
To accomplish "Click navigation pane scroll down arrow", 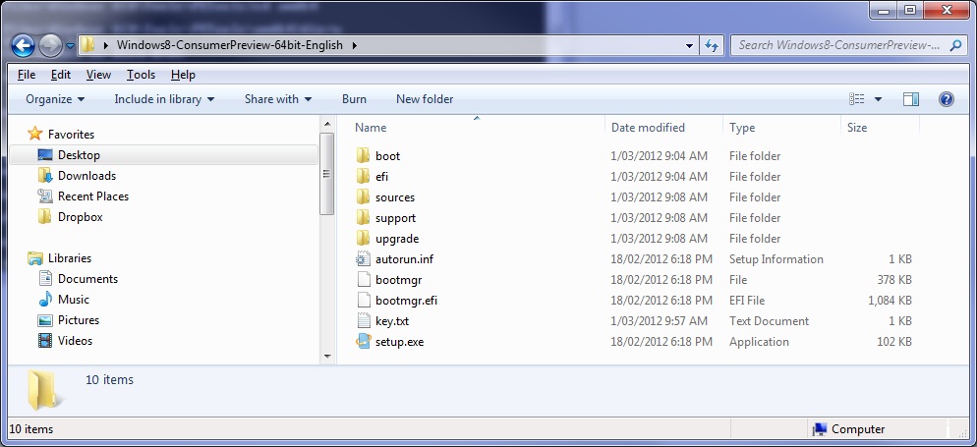I will tap(327, 357).
